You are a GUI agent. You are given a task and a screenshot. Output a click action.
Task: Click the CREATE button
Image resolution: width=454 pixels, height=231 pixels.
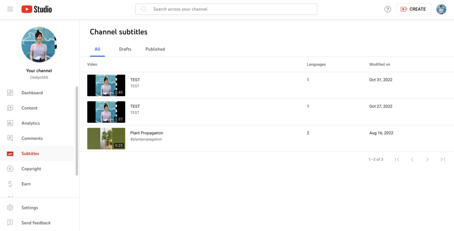(x=414, y=9)
